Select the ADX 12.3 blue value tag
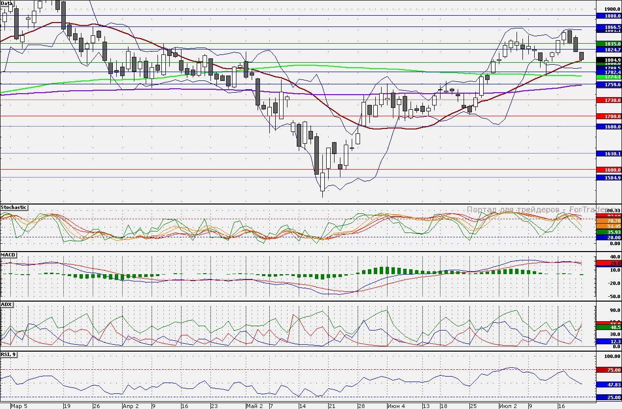 pyautogui.click(x=609, y=341)
